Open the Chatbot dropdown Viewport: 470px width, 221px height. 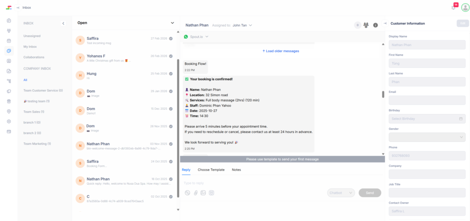(341, 193)
